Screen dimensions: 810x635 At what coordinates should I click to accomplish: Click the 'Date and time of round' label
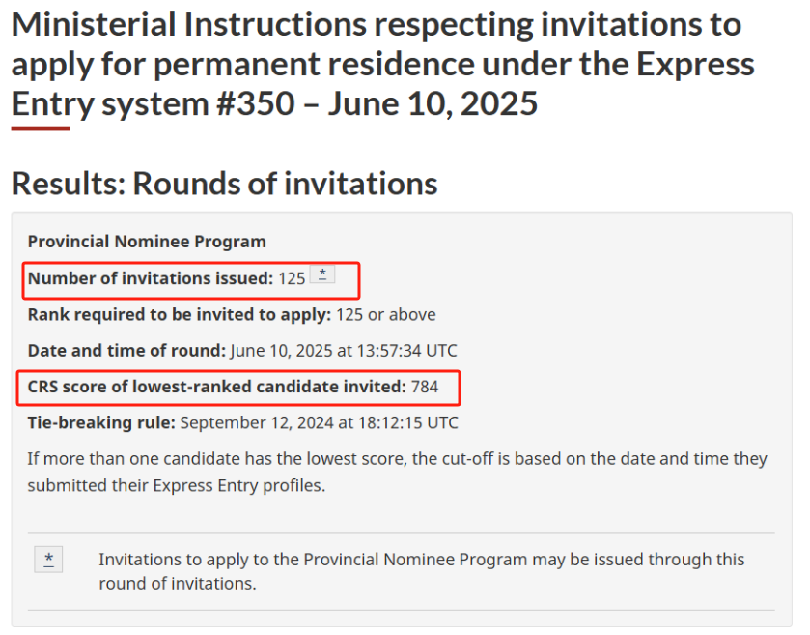126,351
